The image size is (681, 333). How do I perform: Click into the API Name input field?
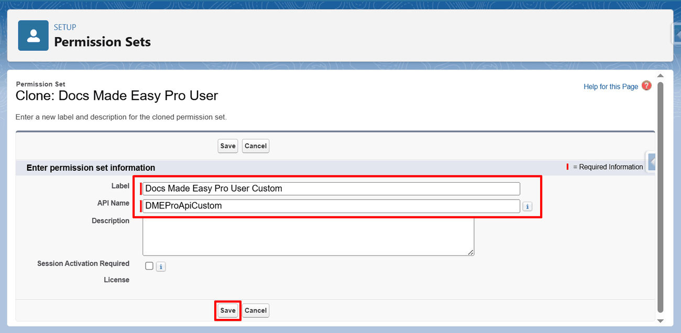(331, 206)
